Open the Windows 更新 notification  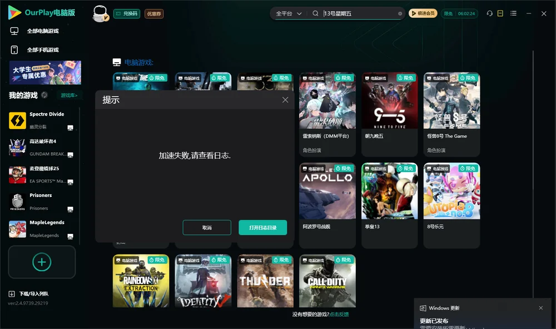482,315
